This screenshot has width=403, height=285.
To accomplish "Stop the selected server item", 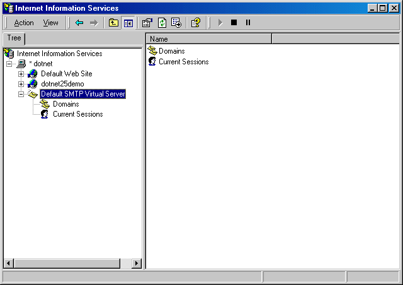I will pyautogui.click(x=234, y=23).
